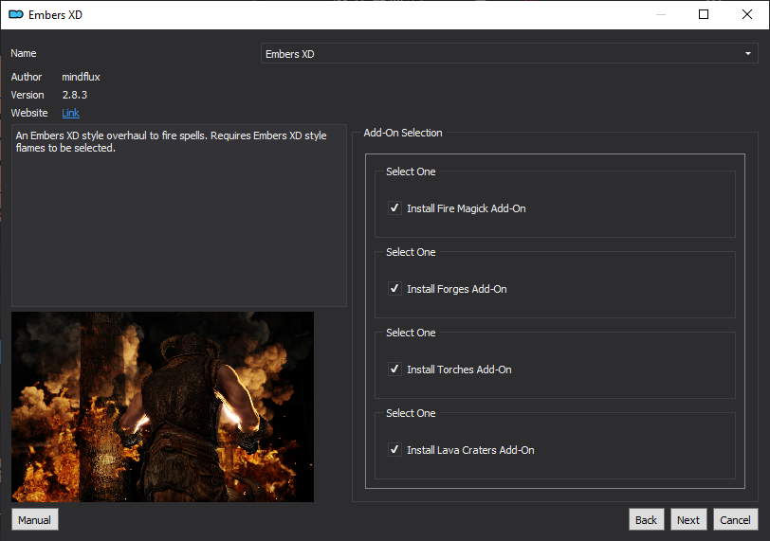Click the author name mindflux

click(x=81, y=77)
